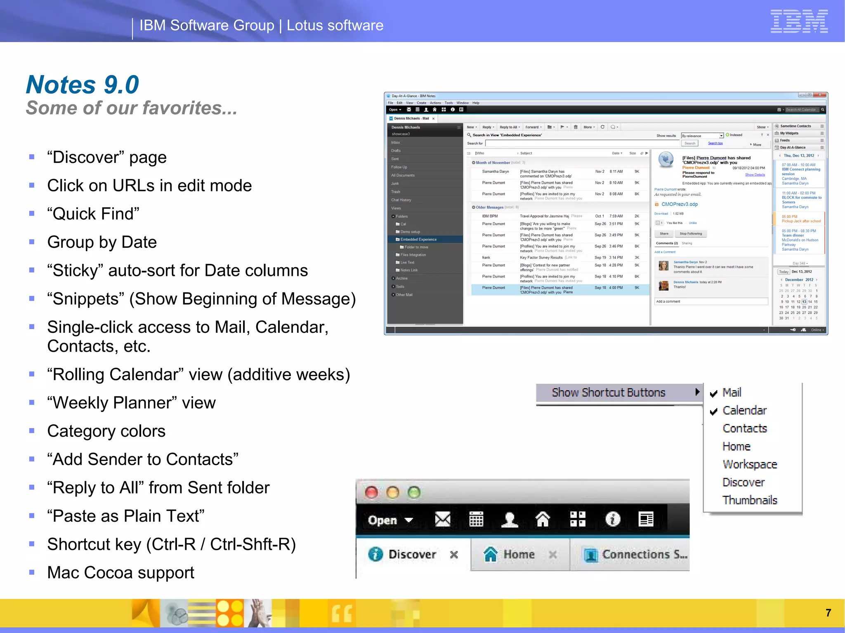Click the key icon in the status bar
The height and width of the screenshot is (633, 845).
[x=793, y=330]
